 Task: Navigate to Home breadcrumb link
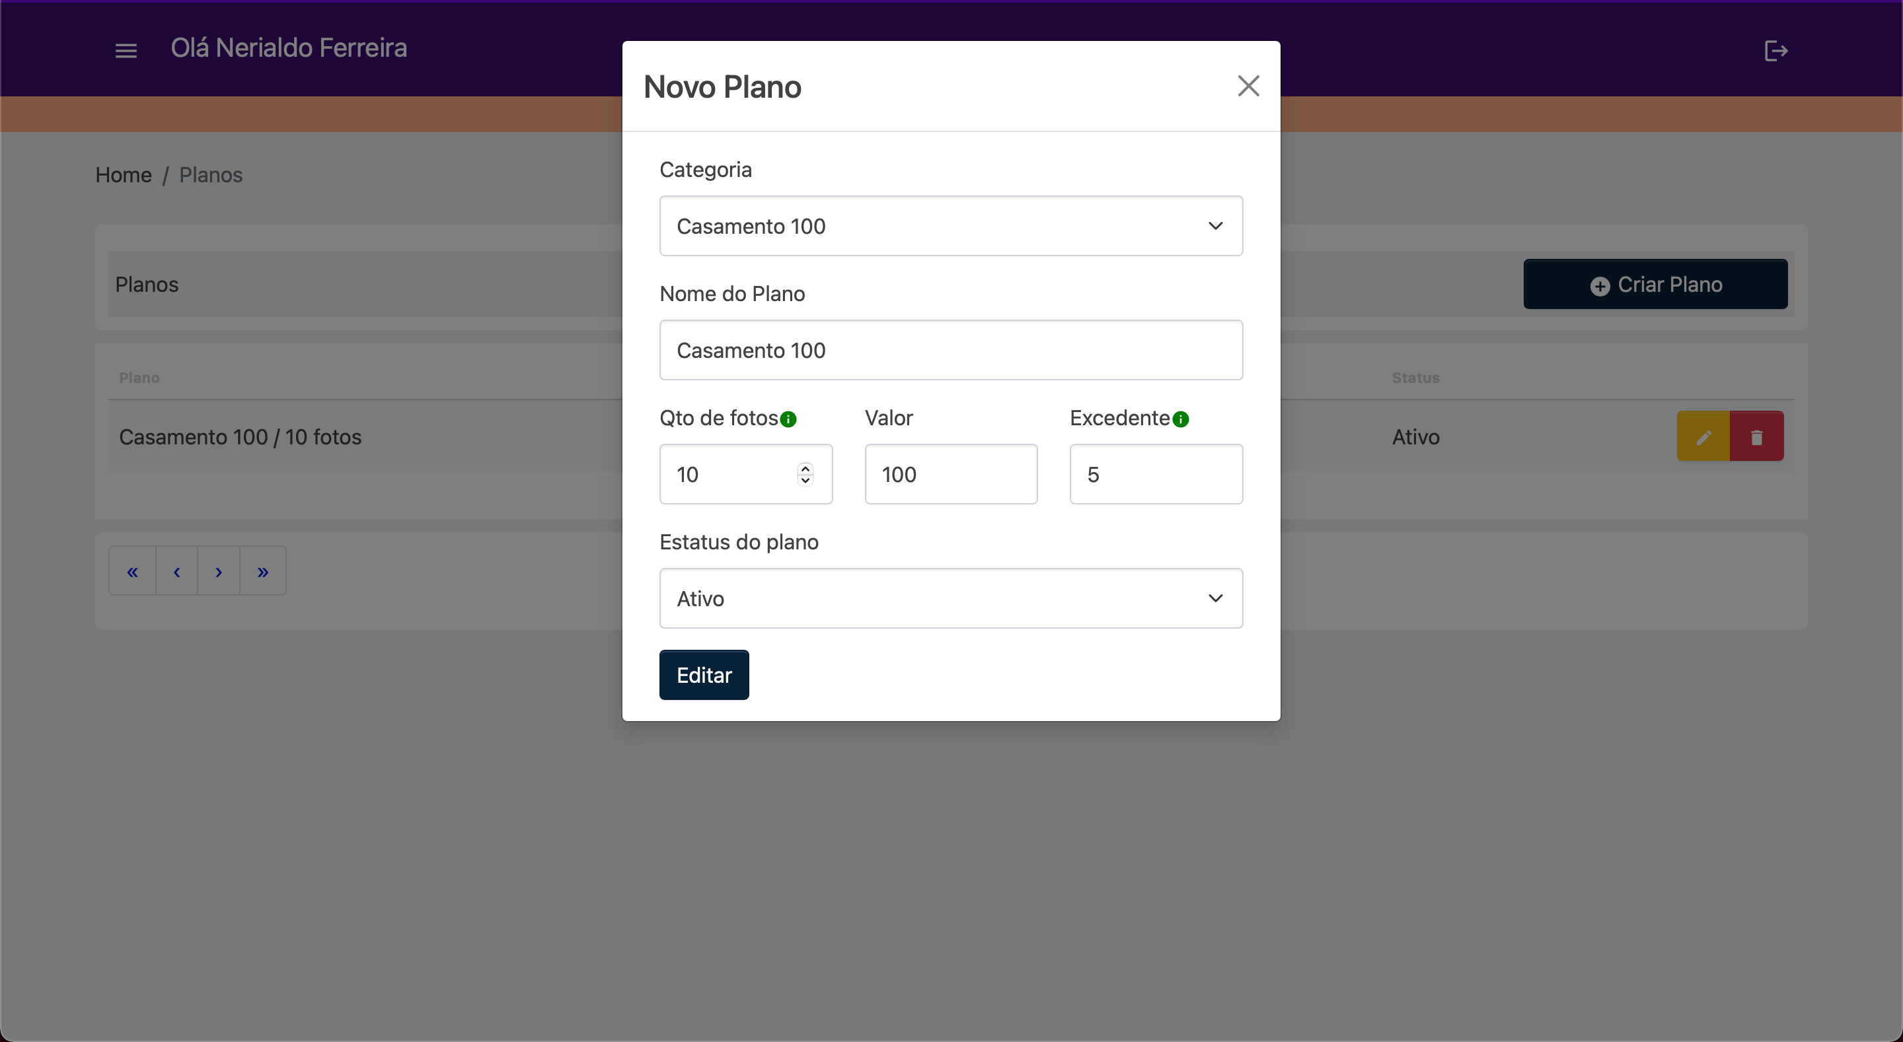(124, 175)
